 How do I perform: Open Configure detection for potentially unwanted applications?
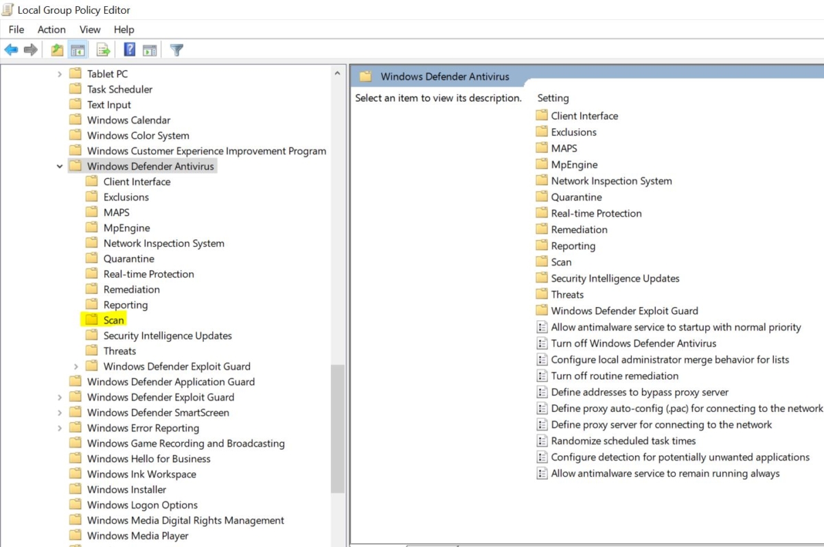tap(680, 457)
